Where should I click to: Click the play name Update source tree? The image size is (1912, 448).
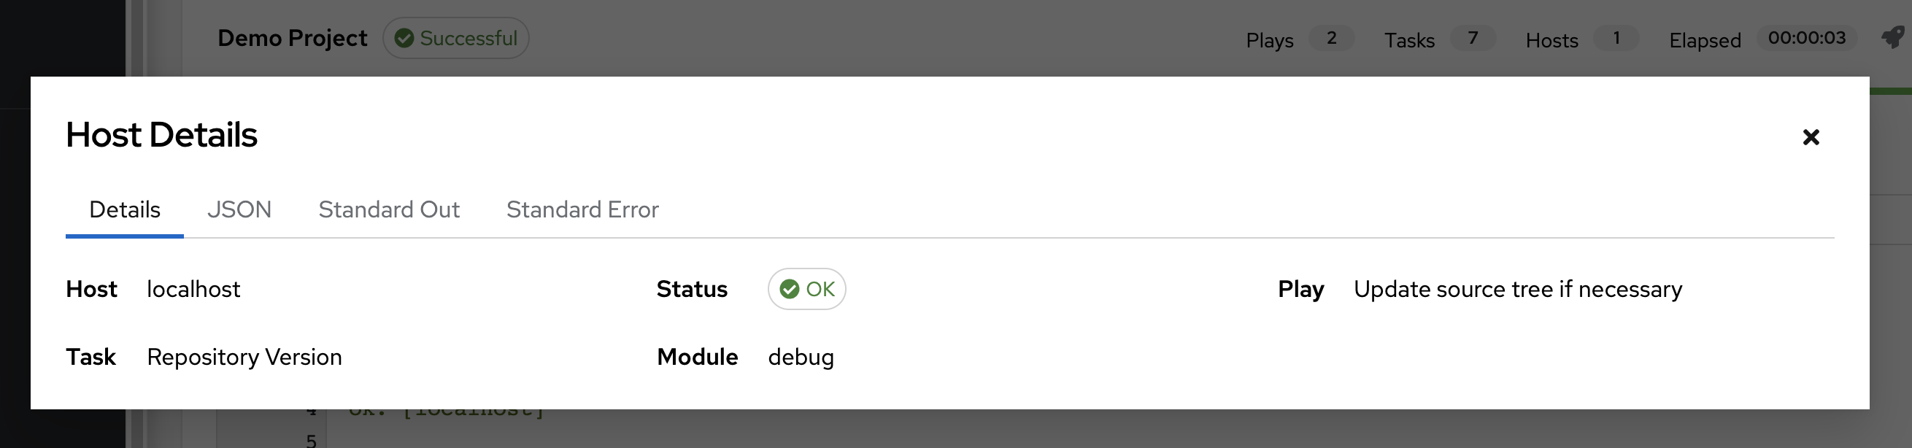(1518, 289)
